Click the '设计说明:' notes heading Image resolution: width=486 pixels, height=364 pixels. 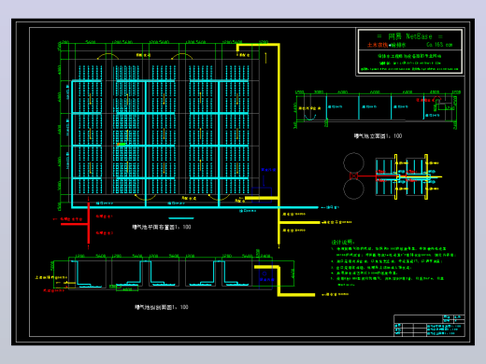(343, 242)
